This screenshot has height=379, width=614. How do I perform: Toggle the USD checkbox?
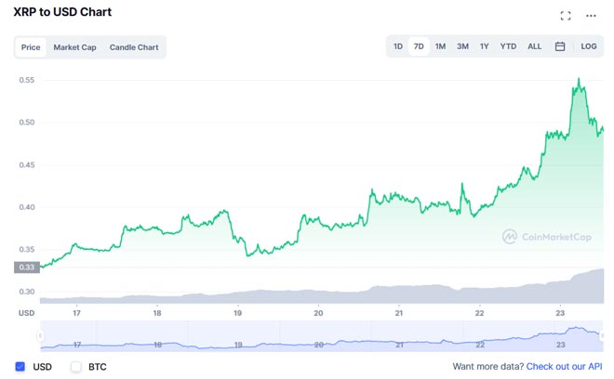point(20,367)
